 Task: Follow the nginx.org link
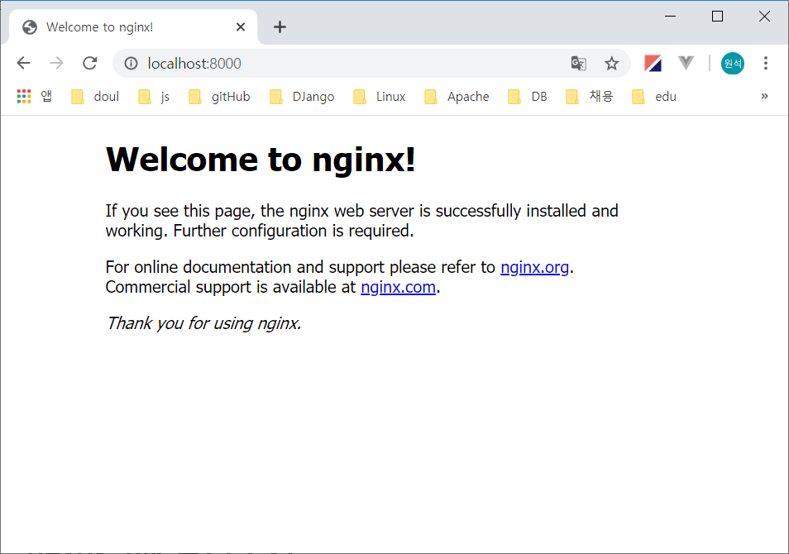pos(534,267)
